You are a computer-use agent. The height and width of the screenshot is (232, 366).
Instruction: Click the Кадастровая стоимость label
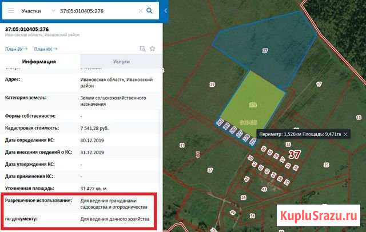(x=32, y=128)
